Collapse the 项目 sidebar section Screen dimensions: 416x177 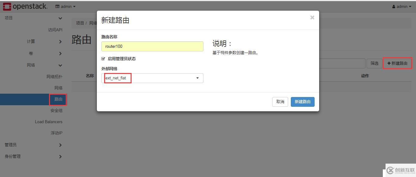click(x=33, y=18)
